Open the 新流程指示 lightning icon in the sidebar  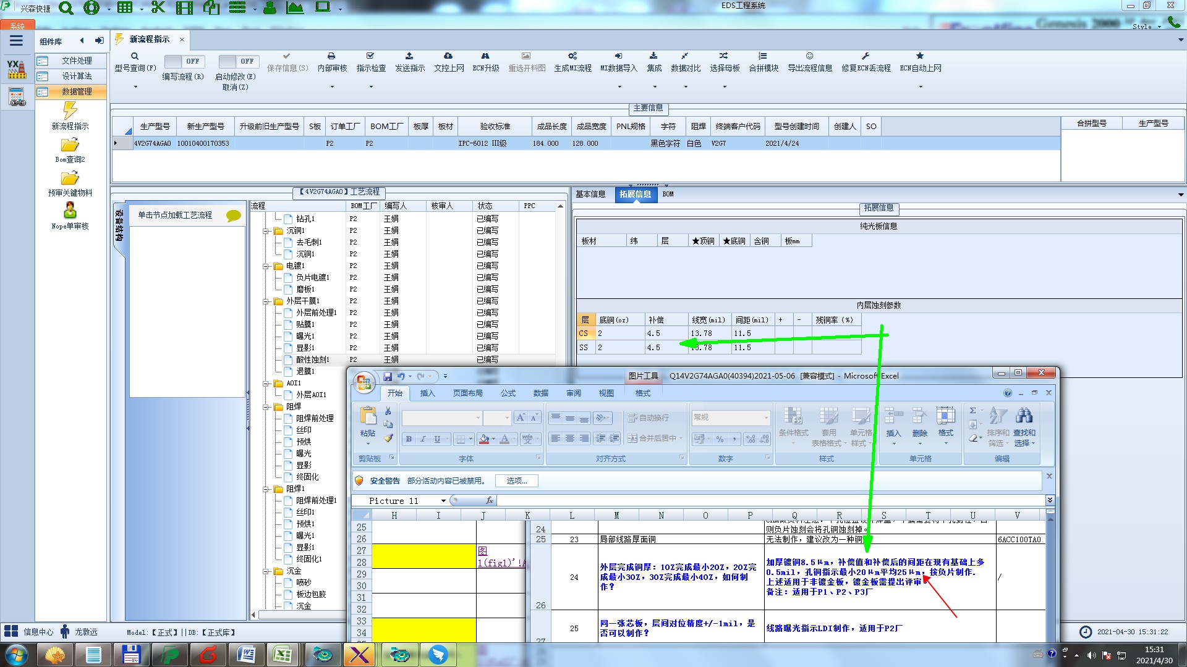70,111
